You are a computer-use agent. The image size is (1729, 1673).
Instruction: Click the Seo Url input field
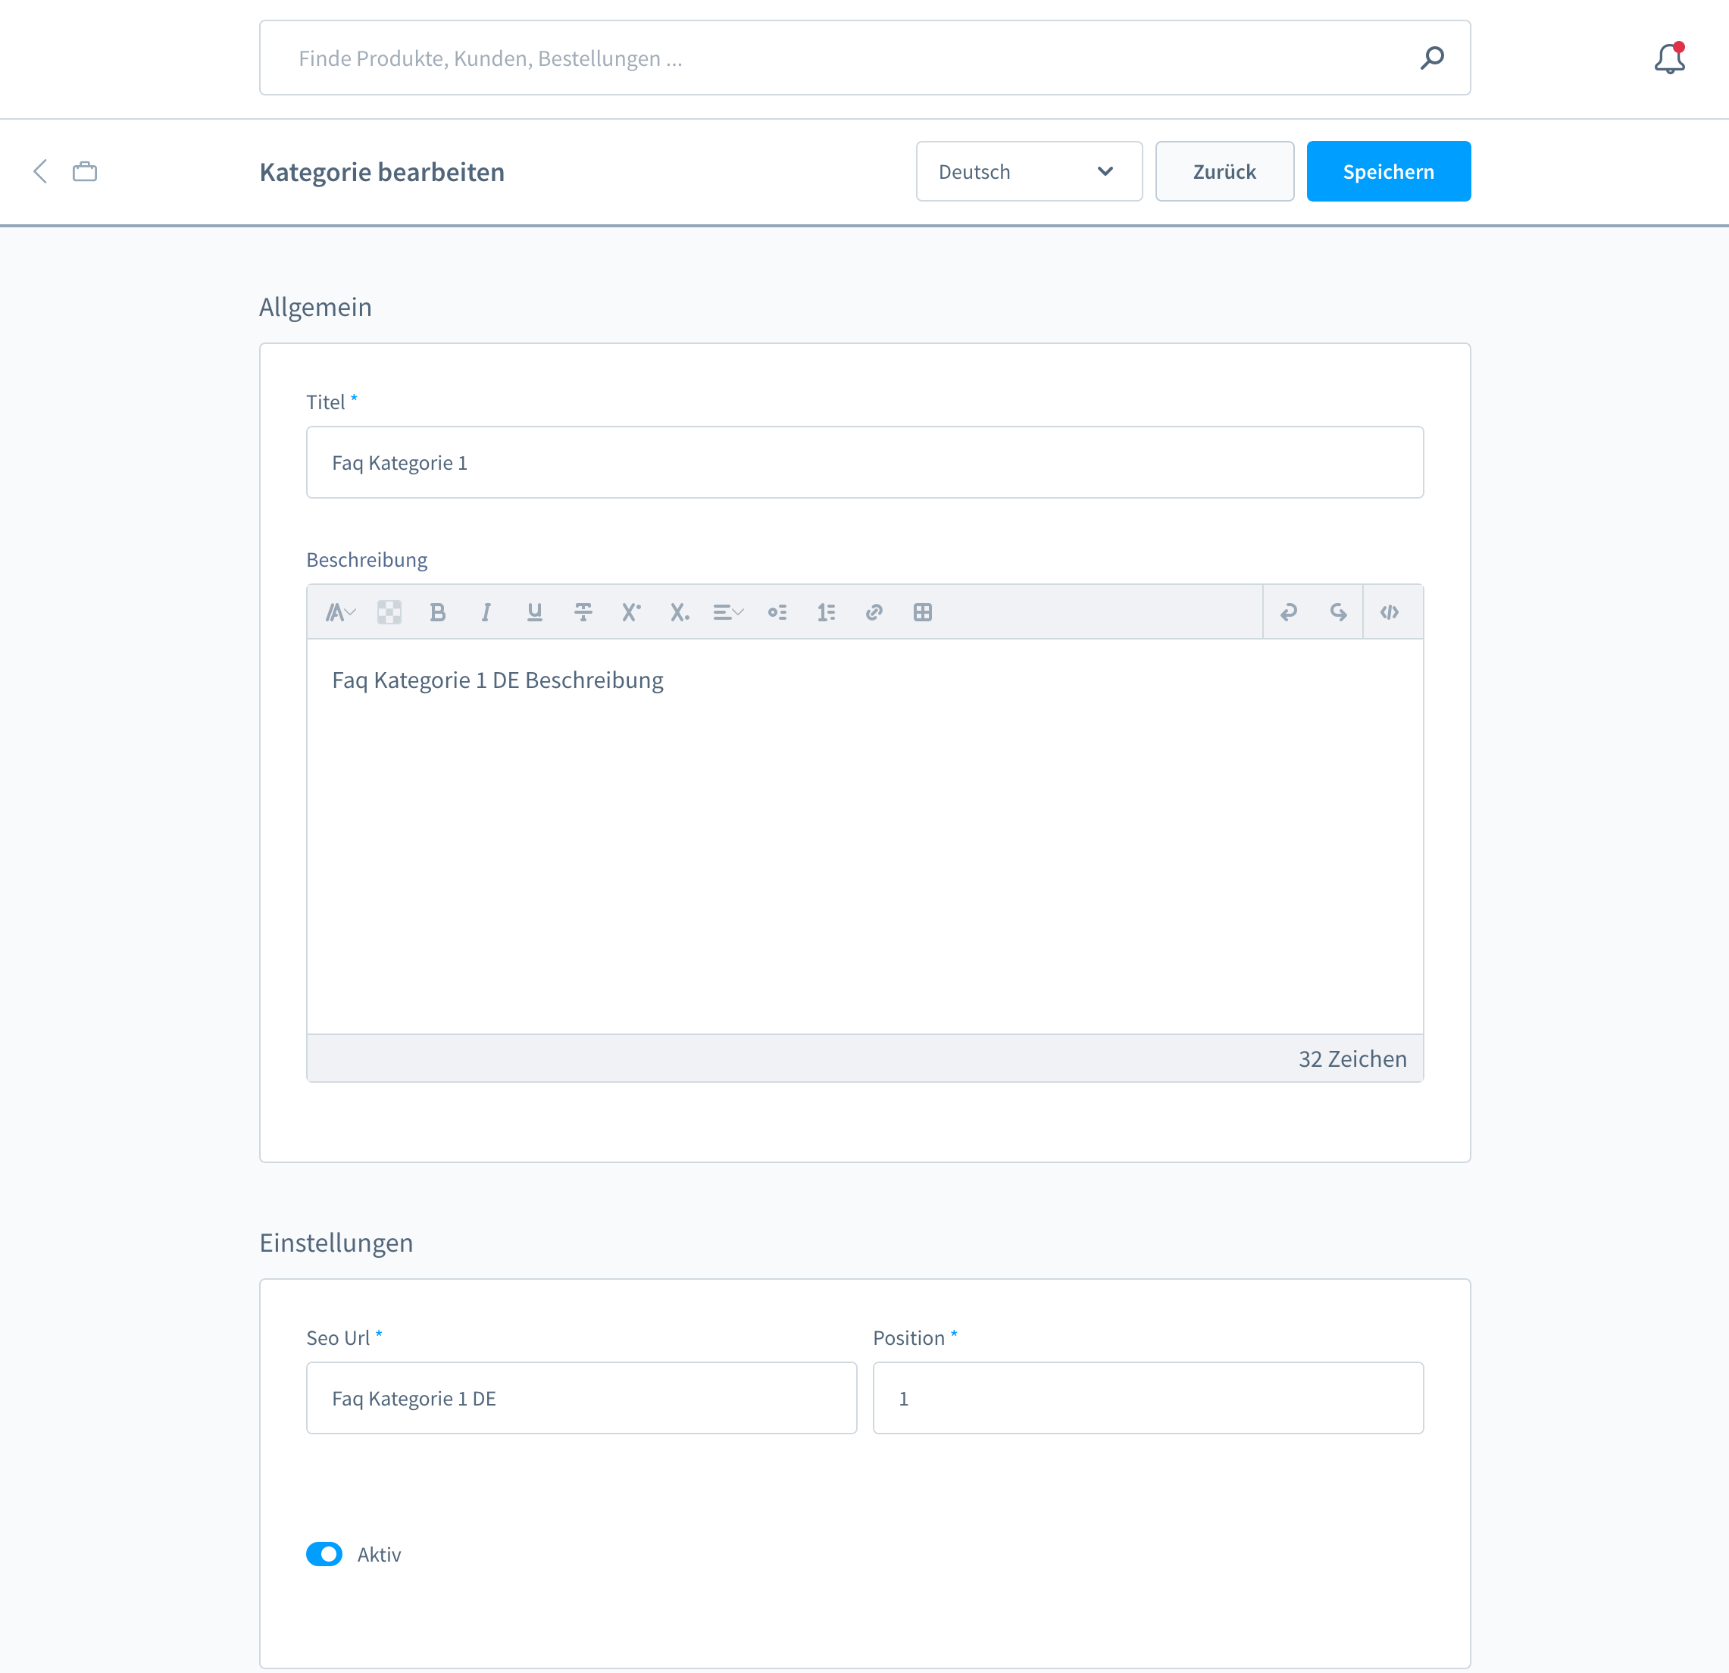coord(581,1398)
